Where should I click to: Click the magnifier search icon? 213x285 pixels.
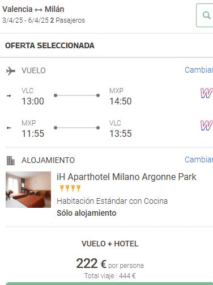click(206, 15)
